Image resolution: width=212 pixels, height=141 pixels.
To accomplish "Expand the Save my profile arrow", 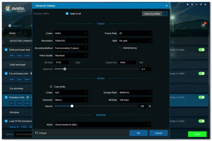I will pos(165,14).
